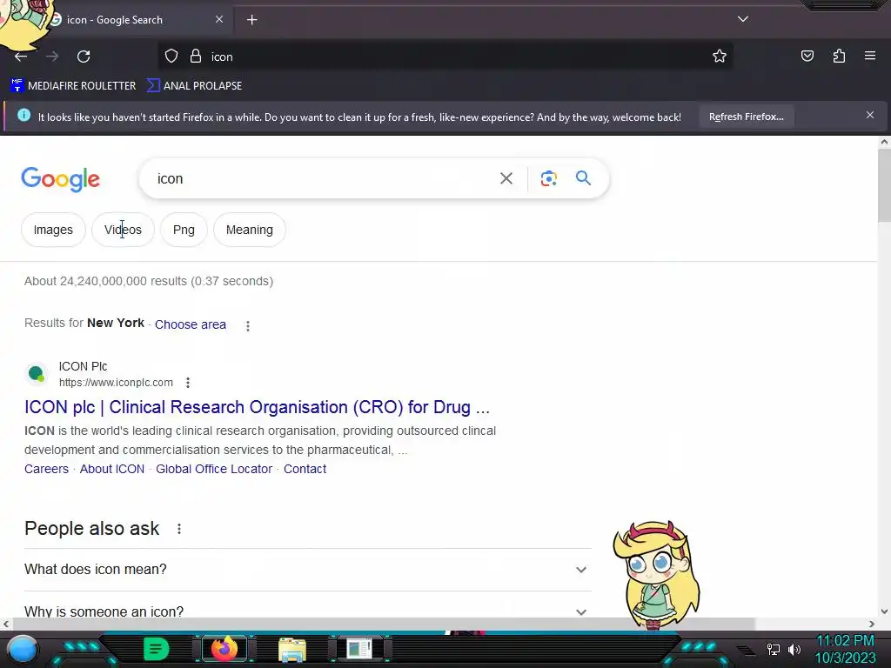The image size is (891, 668).
Task: Select Firefox in the taskbar
Action: pos(224,649)
